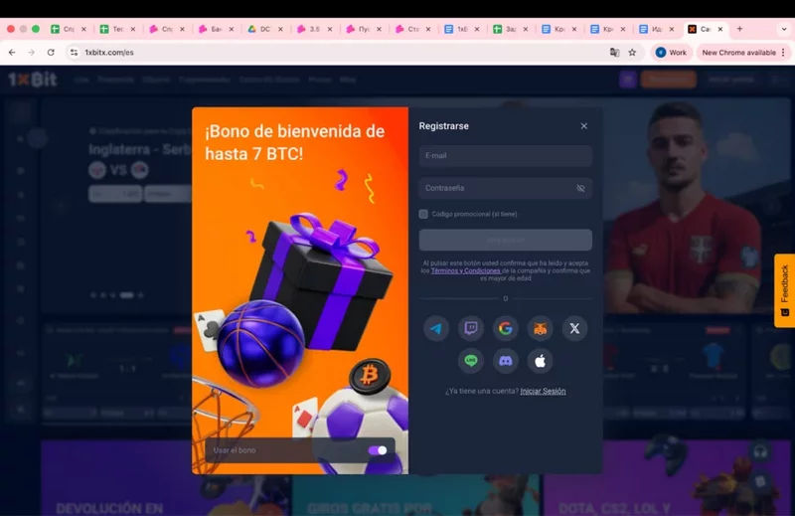Open a new browser tab
The height and width of the screenshot is (516, 795).
pos(739,29)
